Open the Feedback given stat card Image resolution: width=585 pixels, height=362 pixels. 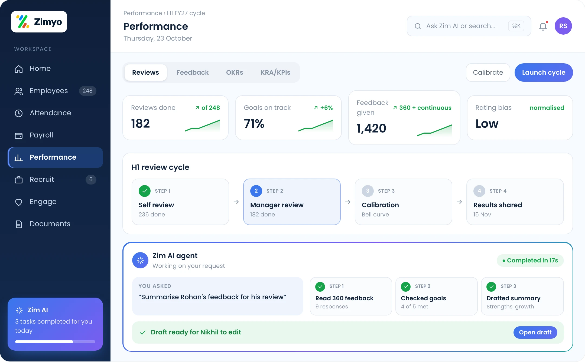404,118
